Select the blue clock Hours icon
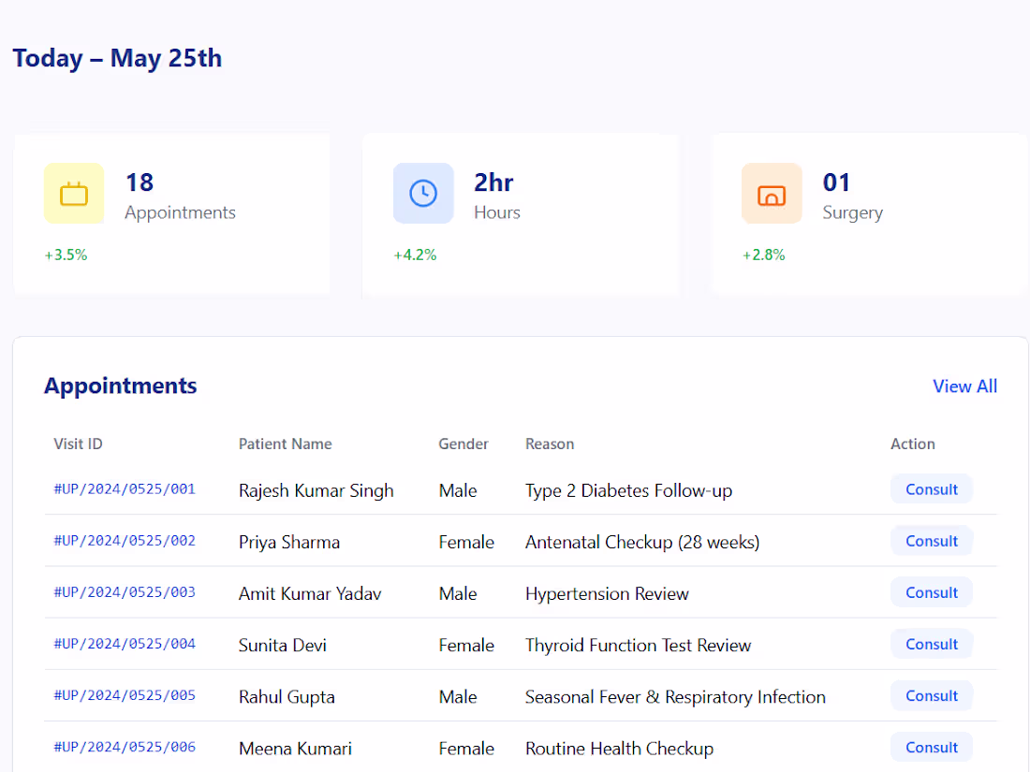1030x772 pixels. [423, 193]
